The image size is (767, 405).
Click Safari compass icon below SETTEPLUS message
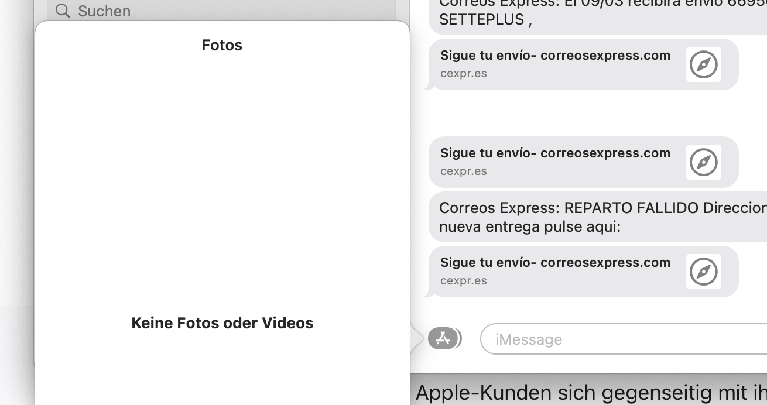[x=703, y=64]
